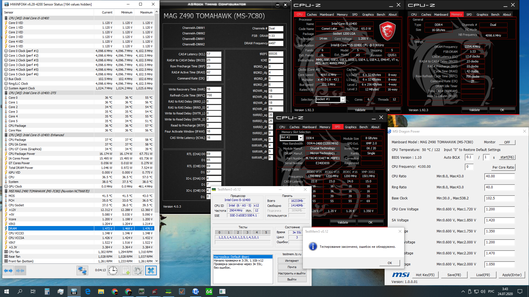Open the Slot #2 memory slot dropdown
Screen dimensions: 529x297
point(301,137)
